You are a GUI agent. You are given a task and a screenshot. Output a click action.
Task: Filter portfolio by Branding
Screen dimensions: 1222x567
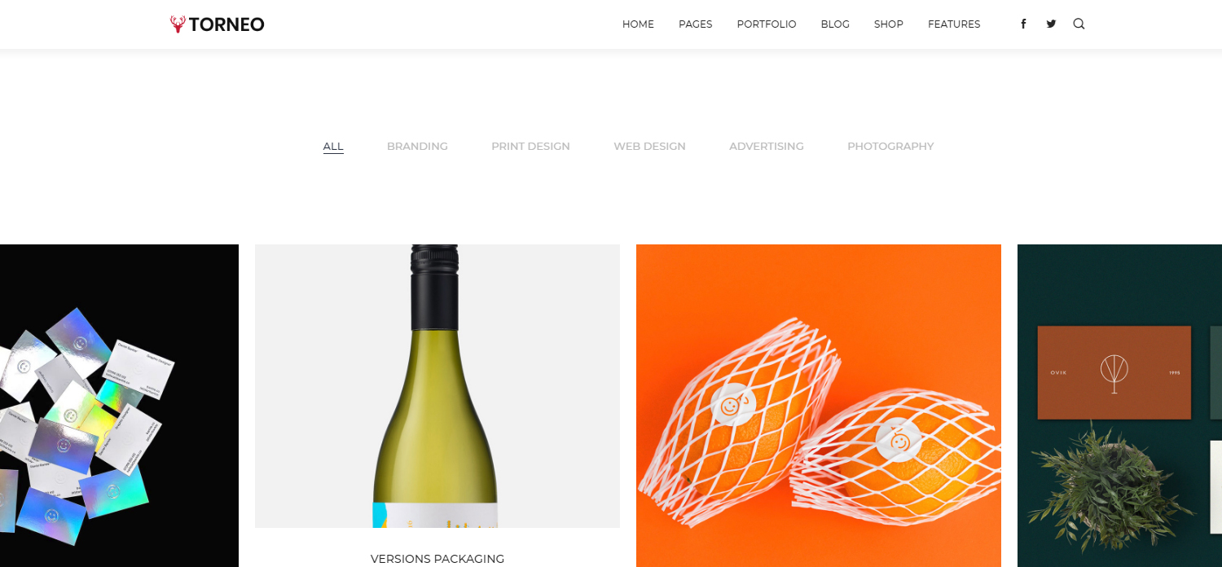pyautogui.click(x=417, y=147)
